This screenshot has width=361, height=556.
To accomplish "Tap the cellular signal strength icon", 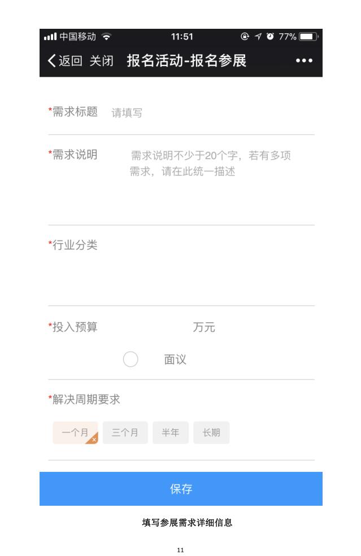I will click(x=50, y=37).
